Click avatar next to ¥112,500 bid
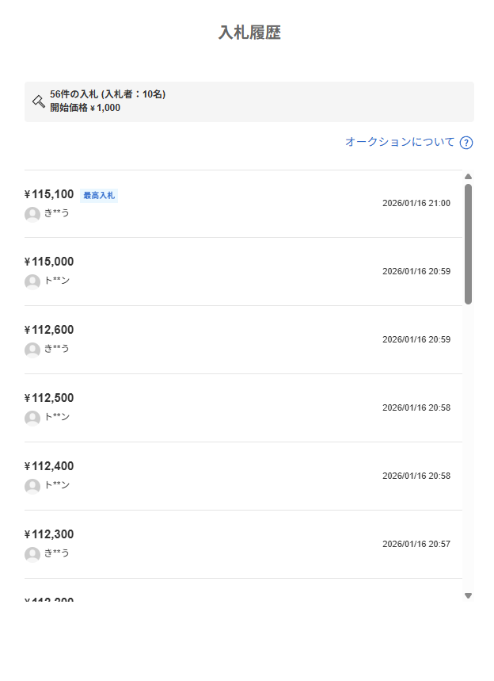Viewport: 494px width, 681px height. [32, 418]
